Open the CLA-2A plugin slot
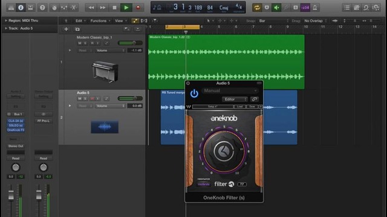The height and width of the screenshot is (217, 387). (16, 121)
